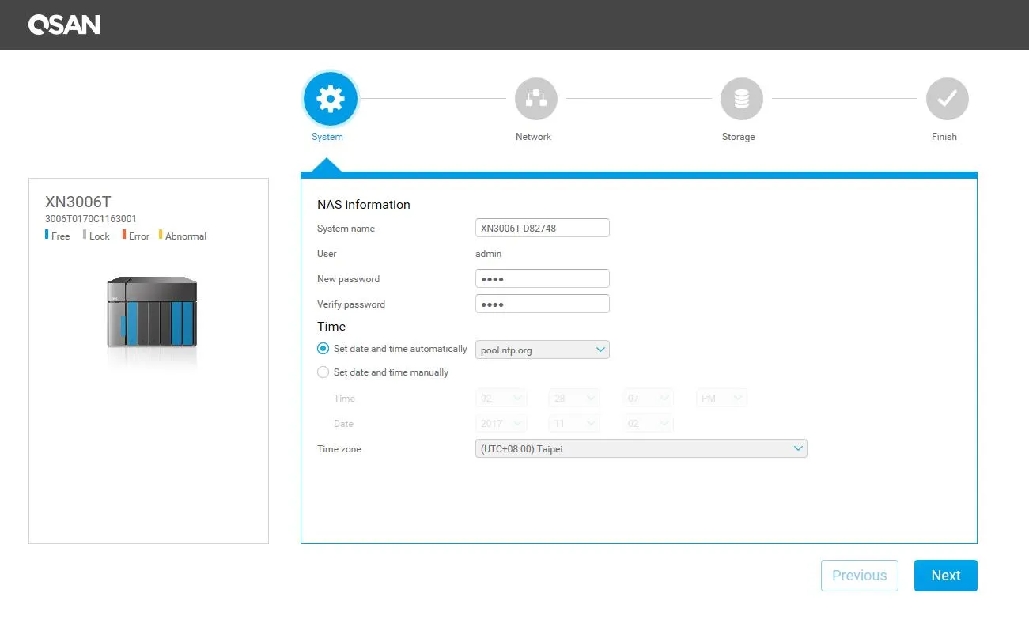Open the day dropdown showing 02 in Date row
Screen dimensions: 1029x631
648,424
